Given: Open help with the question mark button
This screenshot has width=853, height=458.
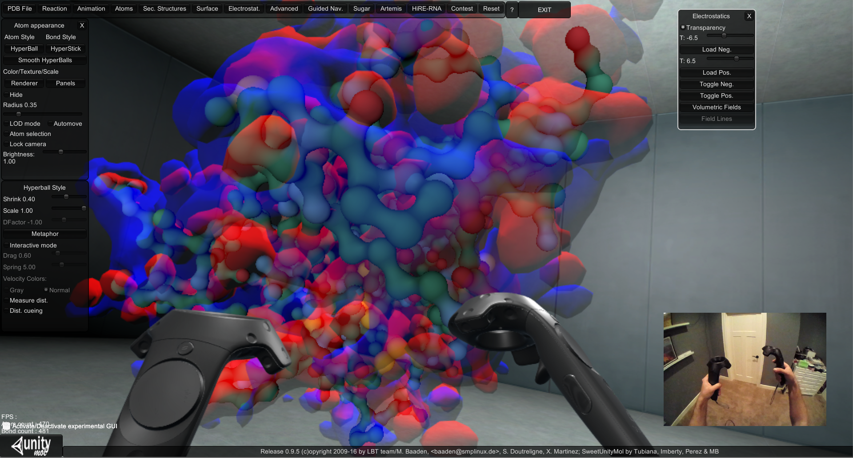Looking at the screenshot, I should tap(512, 9).
